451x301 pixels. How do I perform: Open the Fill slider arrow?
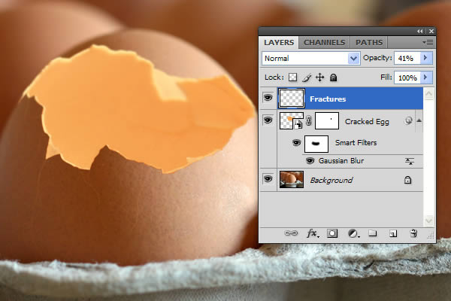pyautogui.click(x=426, y=78)
